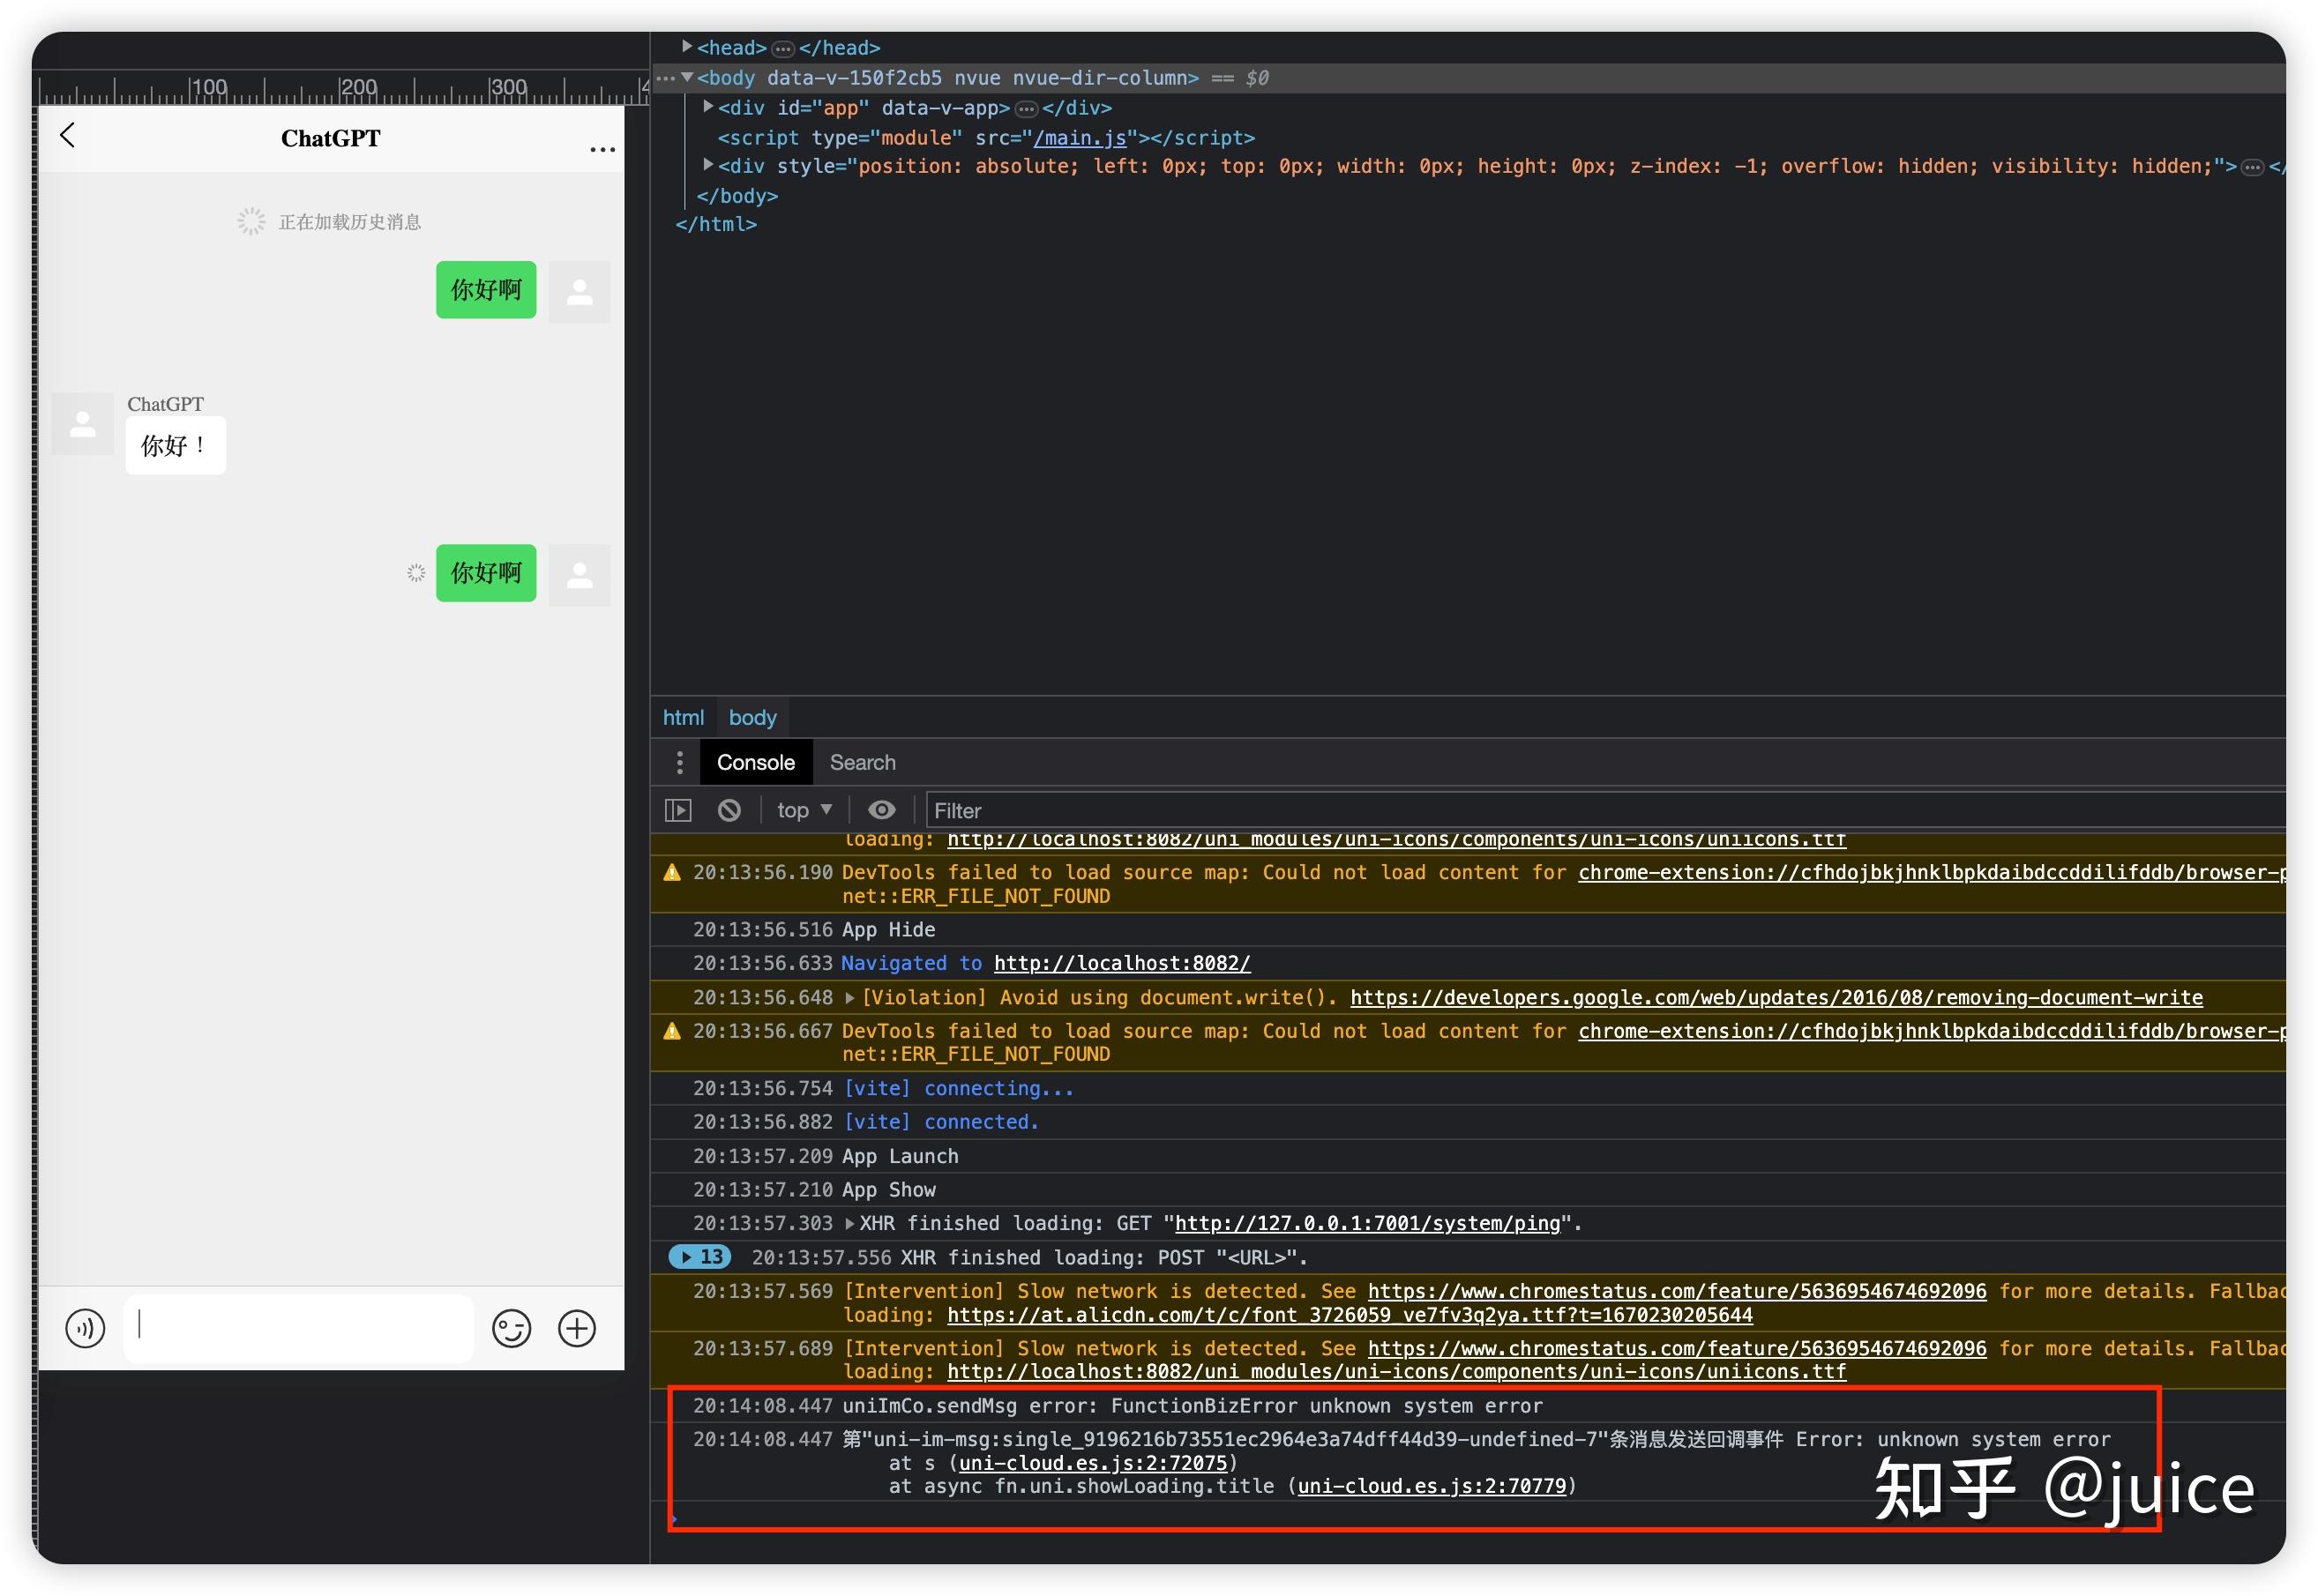The width and height of the screenshot is (2318, 1596).
Task: Click the collapsed ellipsis inside head tag
Action: pyautogui.click(x=783, y=48)
